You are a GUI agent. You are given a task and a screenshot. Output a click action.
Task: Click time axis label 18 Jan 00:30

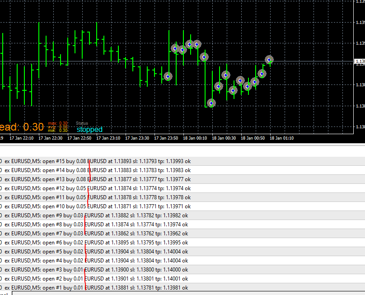tap(224, 138)
